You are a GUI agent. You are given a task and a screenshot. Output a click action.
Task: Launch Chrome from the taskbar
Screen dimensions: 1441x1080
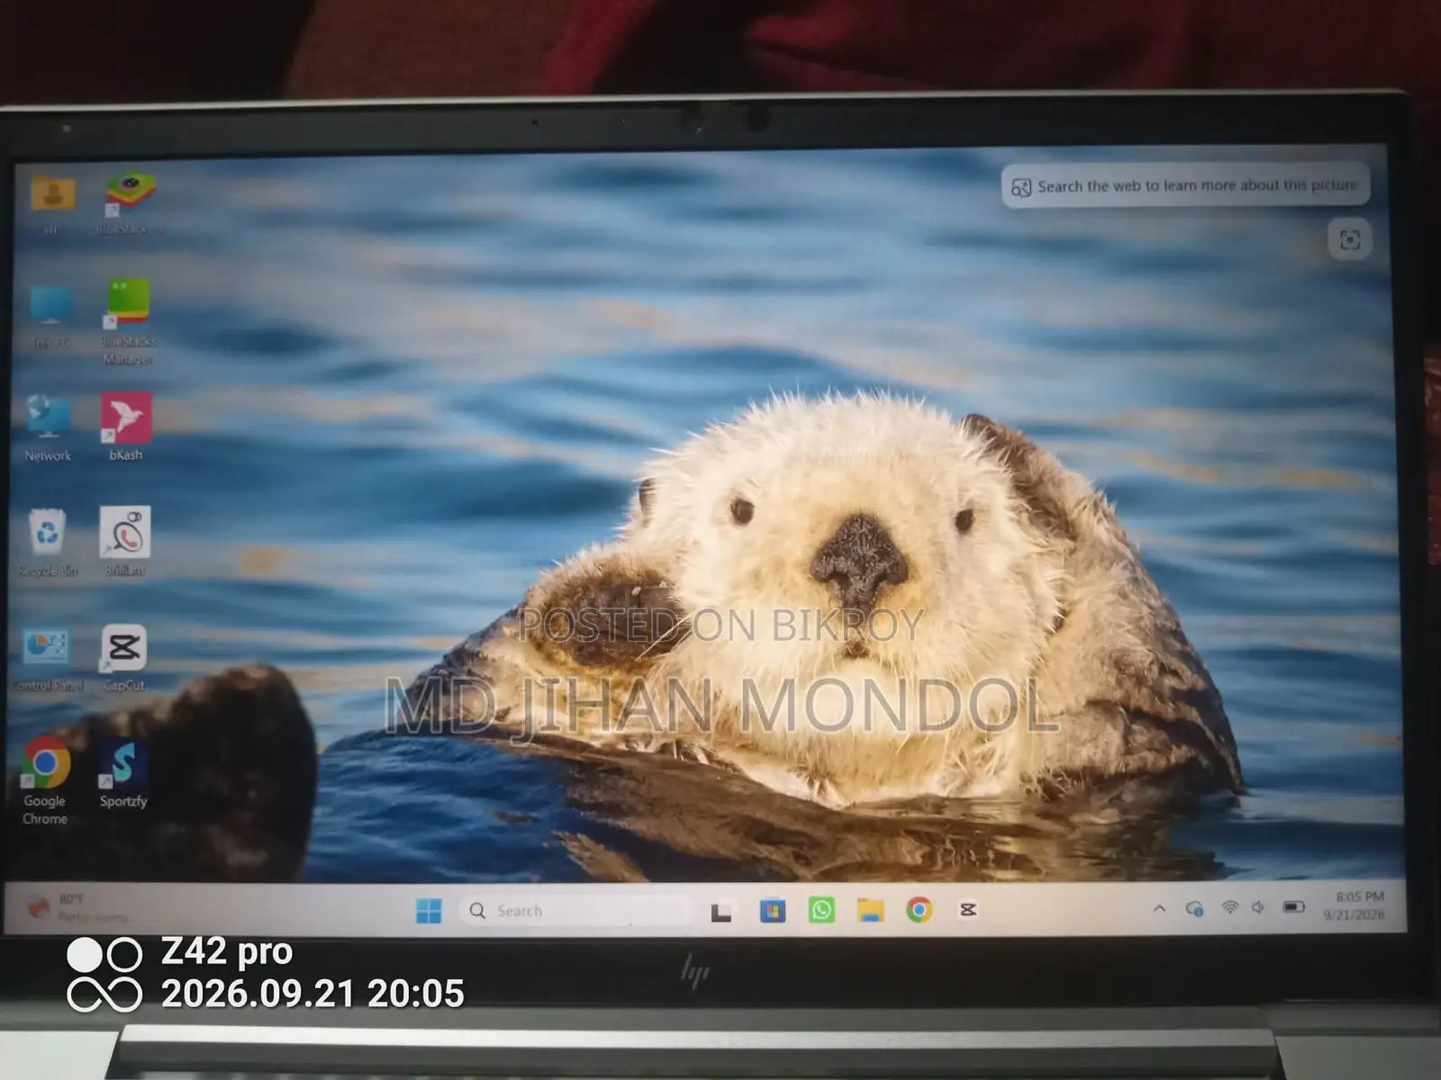pos(920,910)
